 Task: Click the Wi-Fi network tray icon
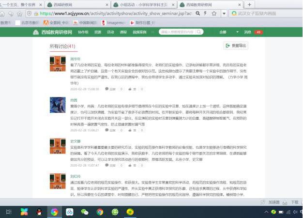tap(288, 212)
